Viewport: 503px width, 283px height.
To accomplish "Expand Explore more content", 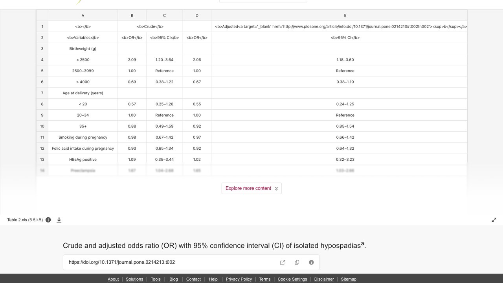I will (x=251, y=188).
